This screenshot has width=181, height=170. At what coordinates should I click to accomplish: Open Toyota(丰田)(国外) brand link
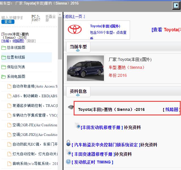pos(105,26)
